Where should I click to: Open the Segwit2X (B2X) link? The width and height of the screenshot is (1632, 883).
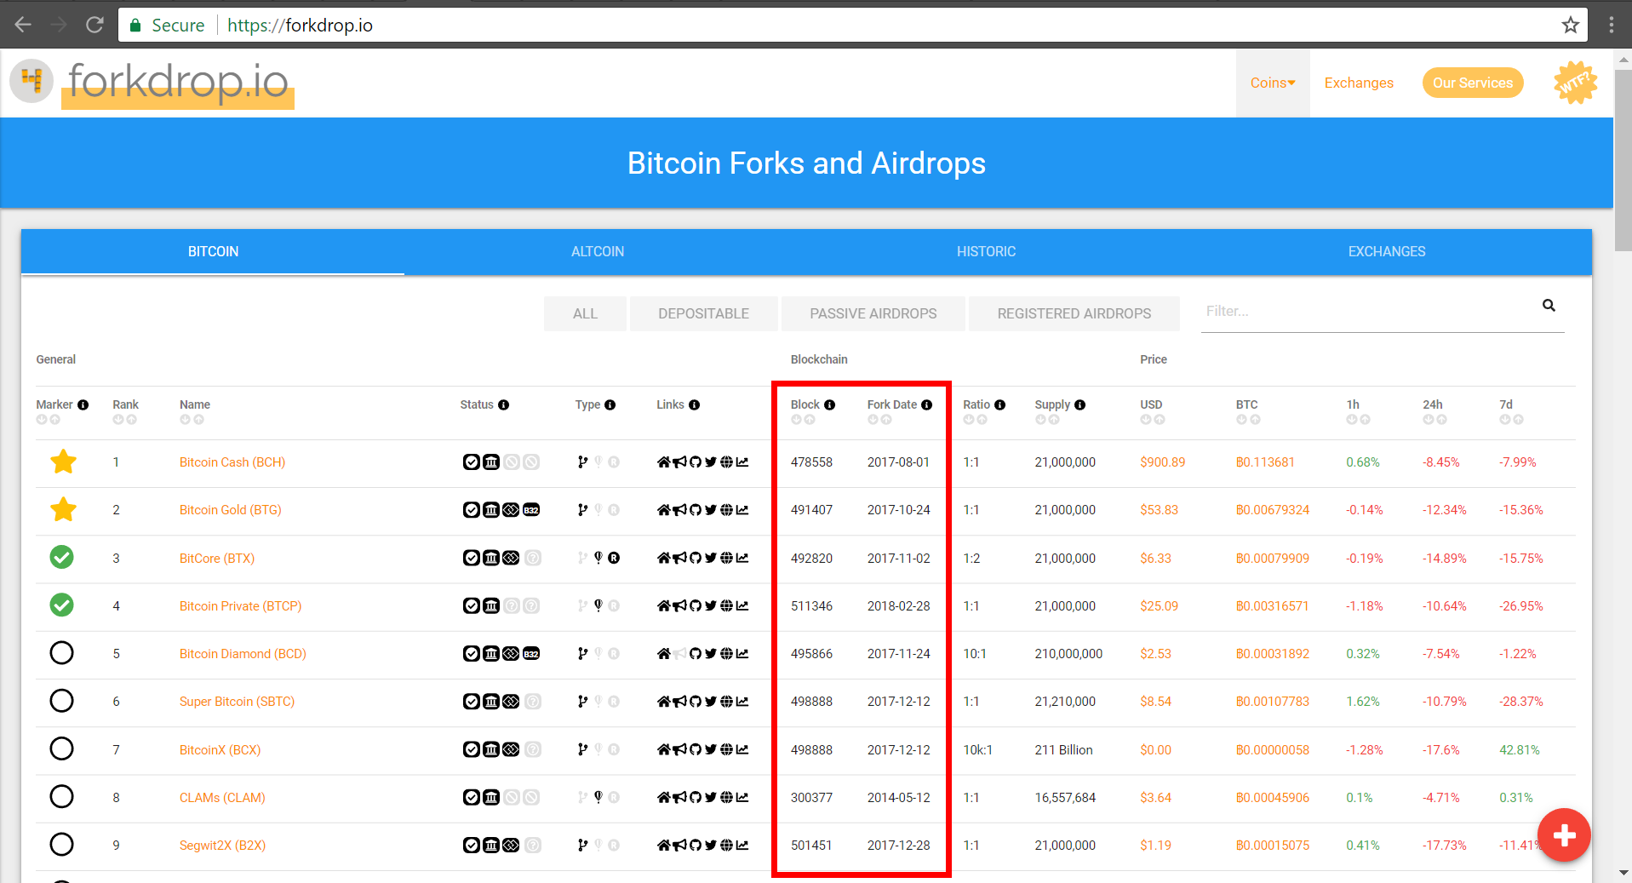coord(222,846)
